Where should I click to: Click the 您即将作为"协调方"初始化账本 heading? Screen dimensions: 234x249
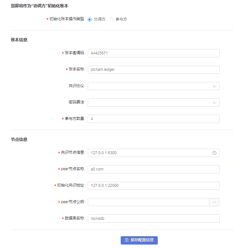coord(39,6)
